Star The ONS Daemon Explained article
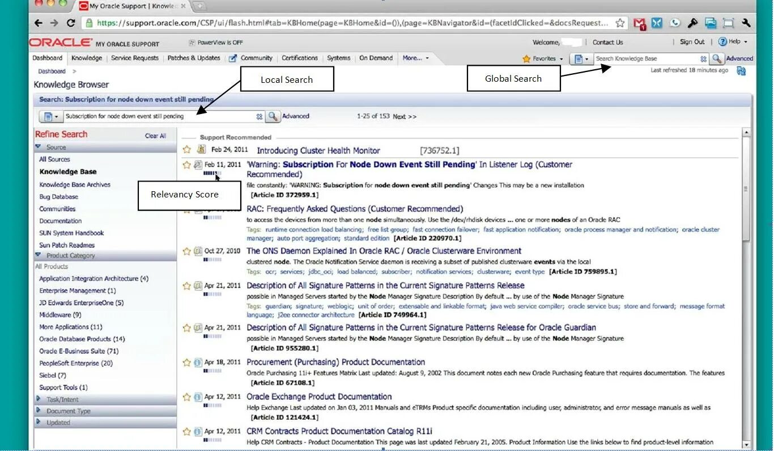 (x=187, y=251)
